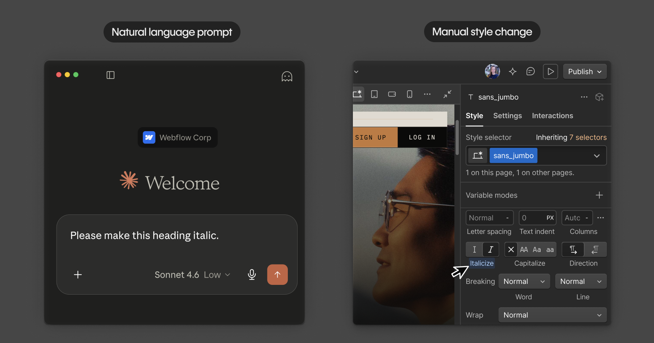This screenshot has width=654, height=343.
Task: Click the collapse canvas arrows icon
Action: pyautogui.click(x=448, y=94)
